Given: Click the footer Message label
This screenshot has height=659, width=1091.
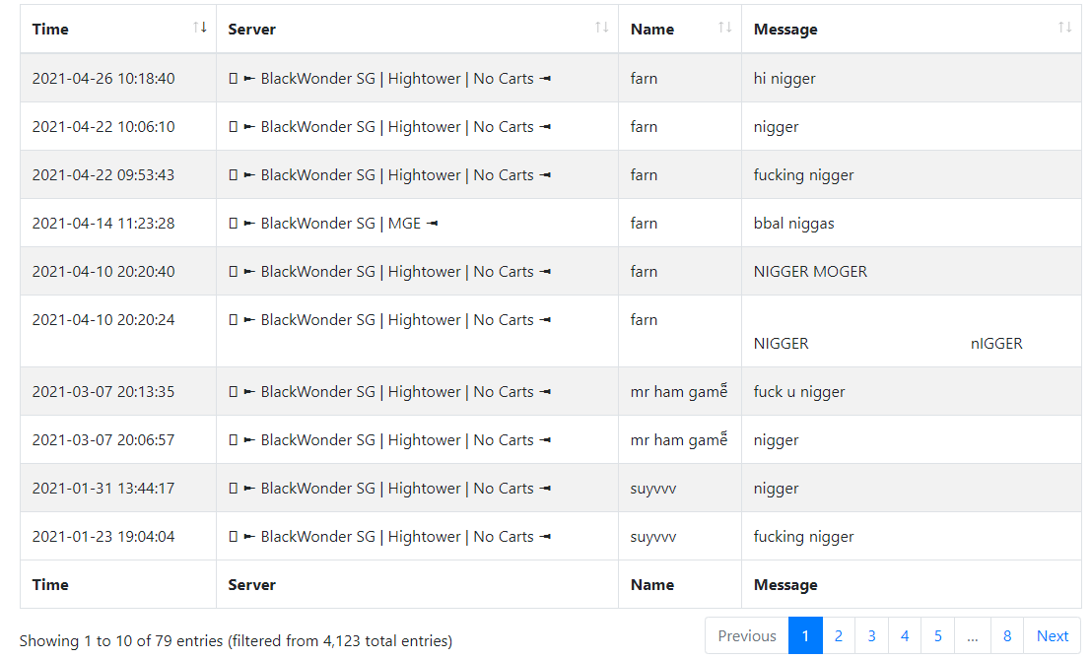Looking at the screenshot, I should [x=785, y=585].
